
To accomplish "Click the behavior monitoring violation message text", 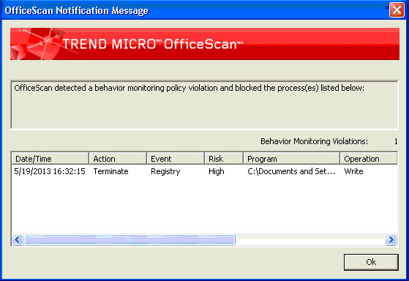I will 189,89.
